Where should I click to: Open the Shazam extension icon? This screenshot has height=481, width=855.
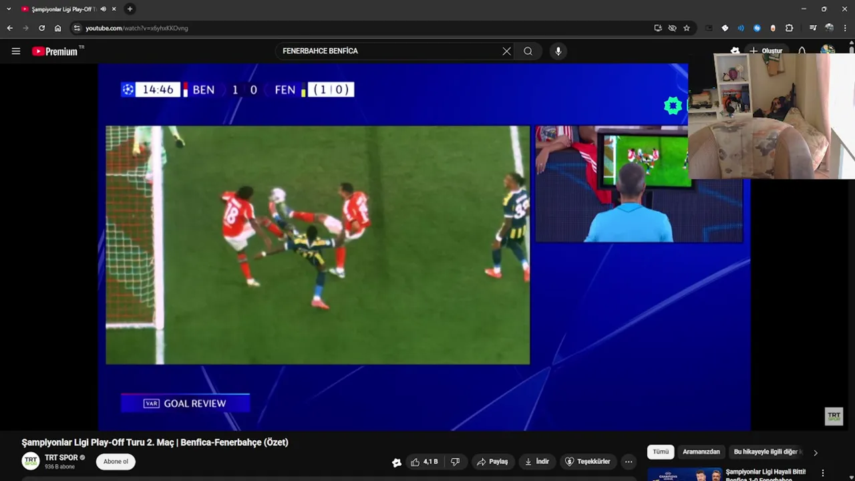[x=757, y=28]
